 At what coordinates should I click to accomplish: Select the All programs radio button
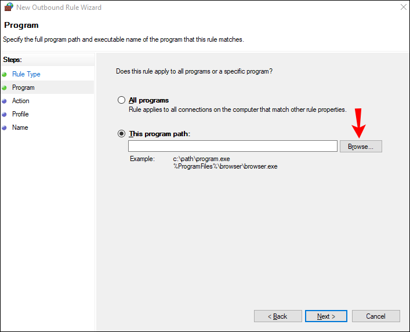pos(121,100)
